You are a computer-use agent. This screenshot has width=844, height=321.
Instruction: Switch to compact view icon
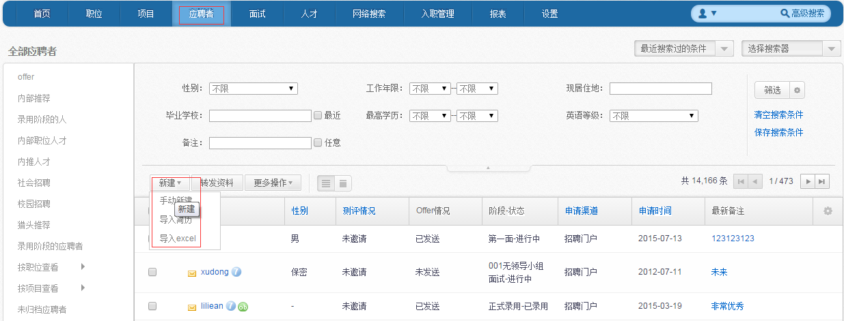343,183
